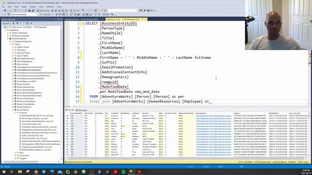Viewport: 312px width, 175px height.
Task: Open the Connect dropdown in Object Explorer
Action: pos(6,23)
